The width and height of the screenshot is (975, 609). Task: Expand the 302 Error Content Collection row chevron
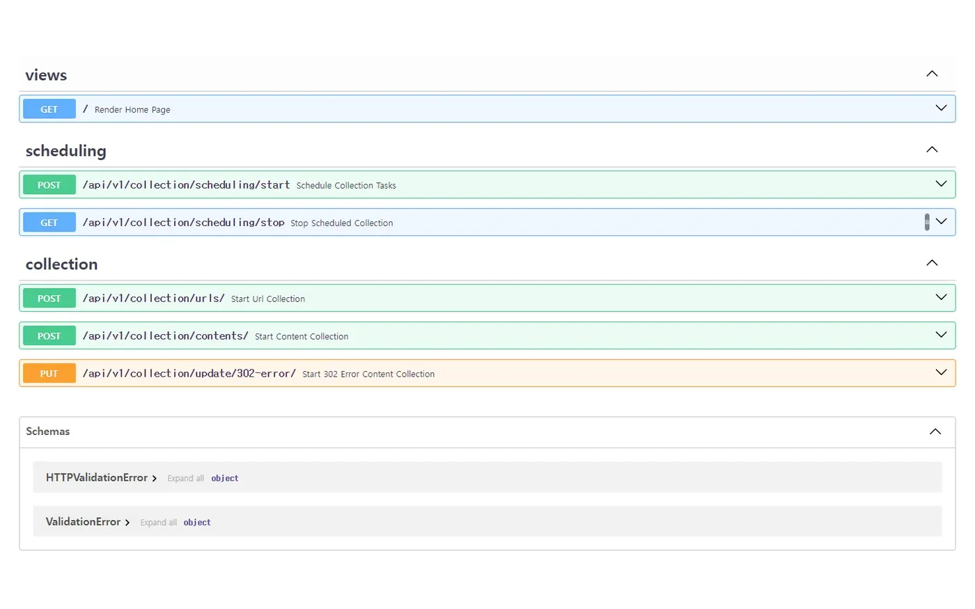(x=941, y=372)
